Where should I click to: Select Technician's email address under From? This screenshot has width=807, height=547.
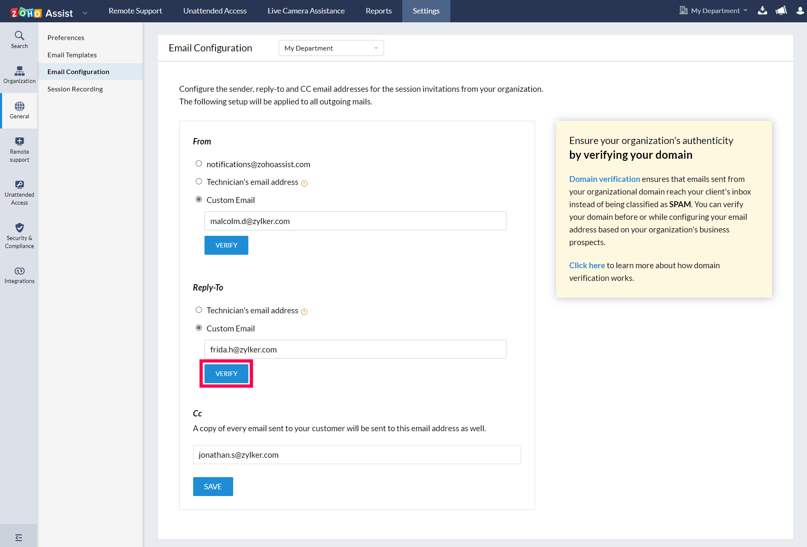[199, 181]
